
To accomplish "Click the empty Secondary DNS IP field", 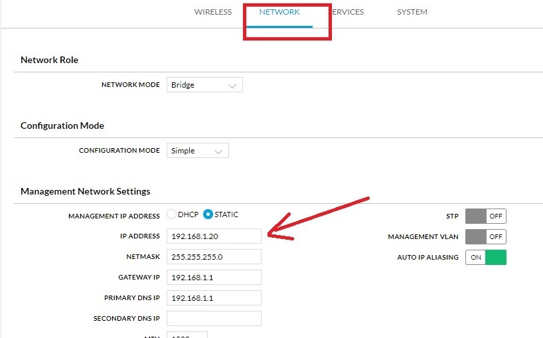I will pyautogui.click(x=214, y=318).
